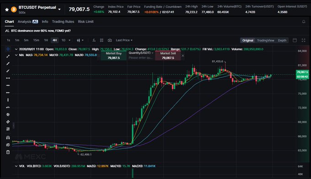
Task: Click the Market Buy button
Action: [x=113, y=55]
